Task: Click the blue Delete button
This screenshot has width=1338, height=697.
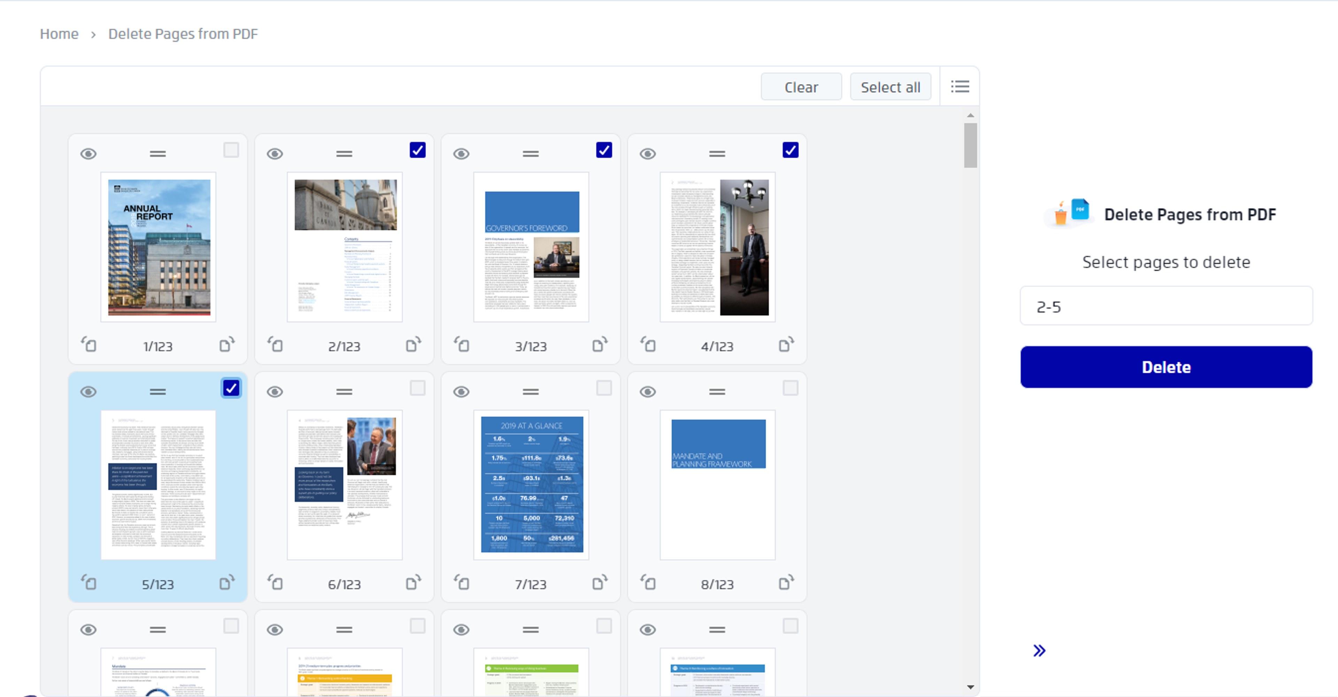Action: (1167, 367)
